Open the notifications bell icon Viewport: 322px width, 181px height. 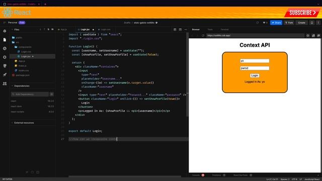(x=312, y=23)
